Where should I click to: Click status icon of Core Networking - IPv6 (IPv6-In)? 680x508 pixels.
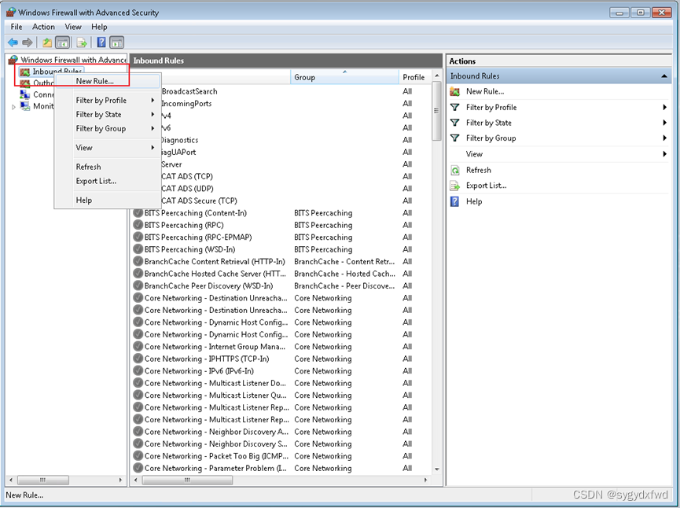click(138, 370)
